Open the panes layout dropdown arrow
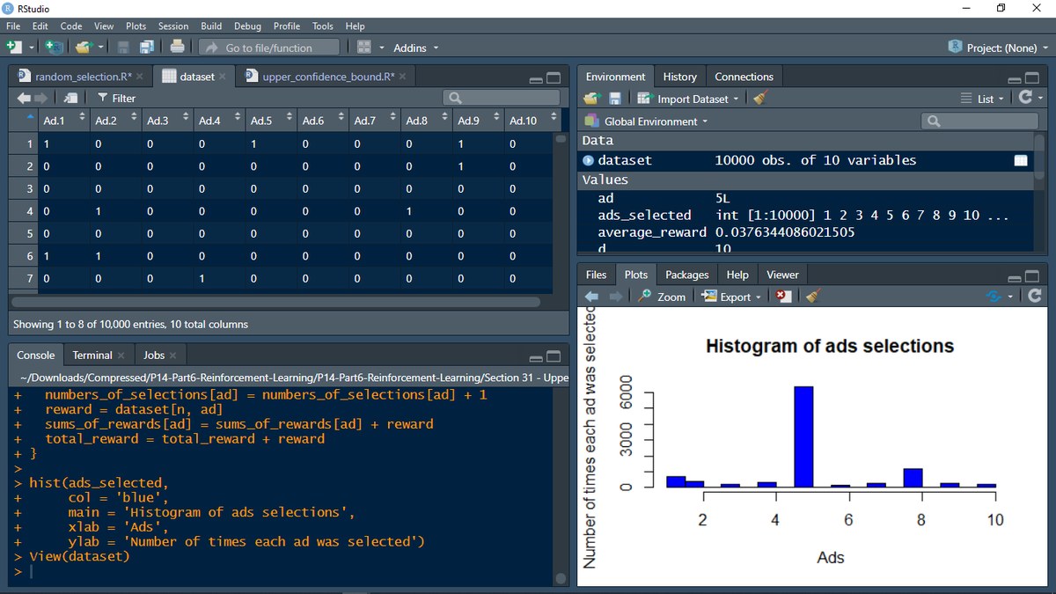The image size is (1056, 594). point(380,48)
